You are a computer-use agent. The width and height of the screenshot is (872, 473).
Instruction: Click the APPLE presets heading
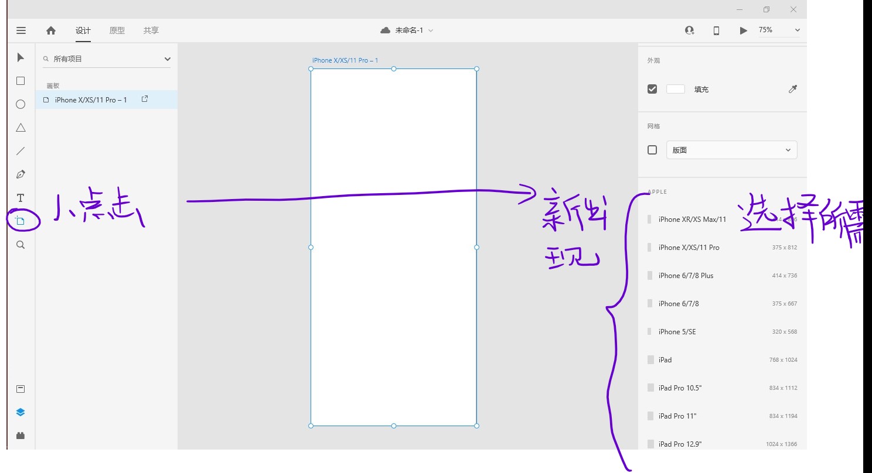click(x=658, y=192)
